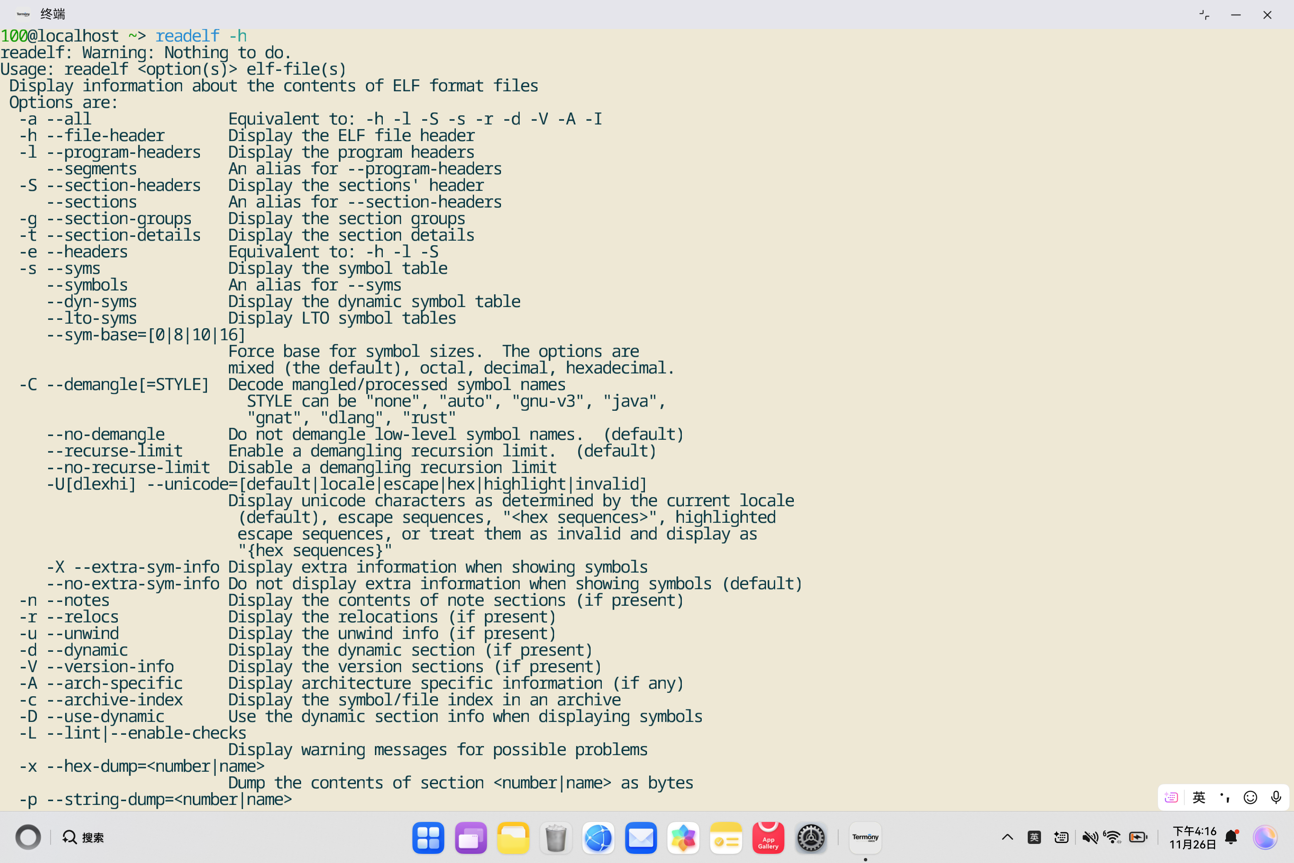Open the notification bell
Viewport: 1294px width, 863px height.
[x=1231, y=837]
